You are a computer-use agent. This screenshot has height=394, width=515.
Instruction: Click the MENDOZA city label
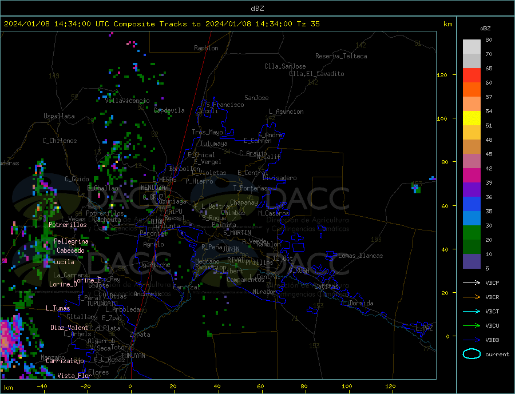[153, 188]
